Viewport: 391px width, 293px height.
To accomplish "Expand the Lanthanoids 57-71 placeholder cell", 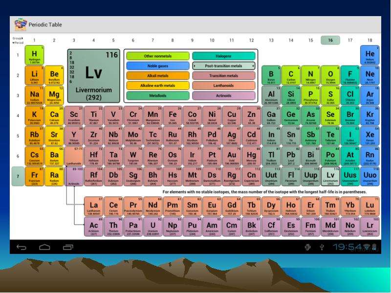I will click(74, 156).
